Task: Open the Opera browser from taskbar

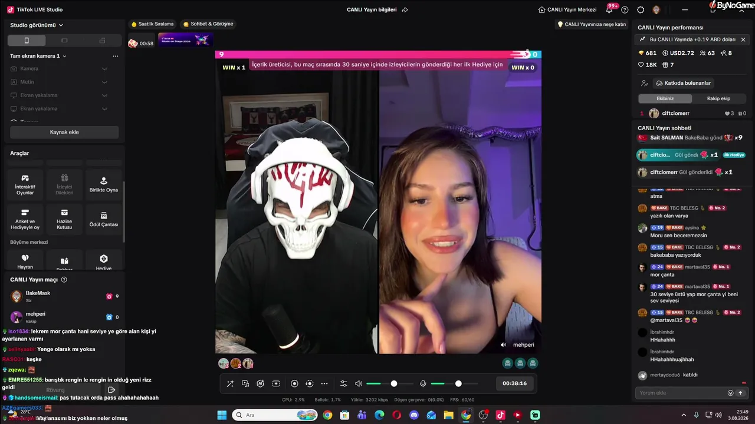Action: pos(397,415)
